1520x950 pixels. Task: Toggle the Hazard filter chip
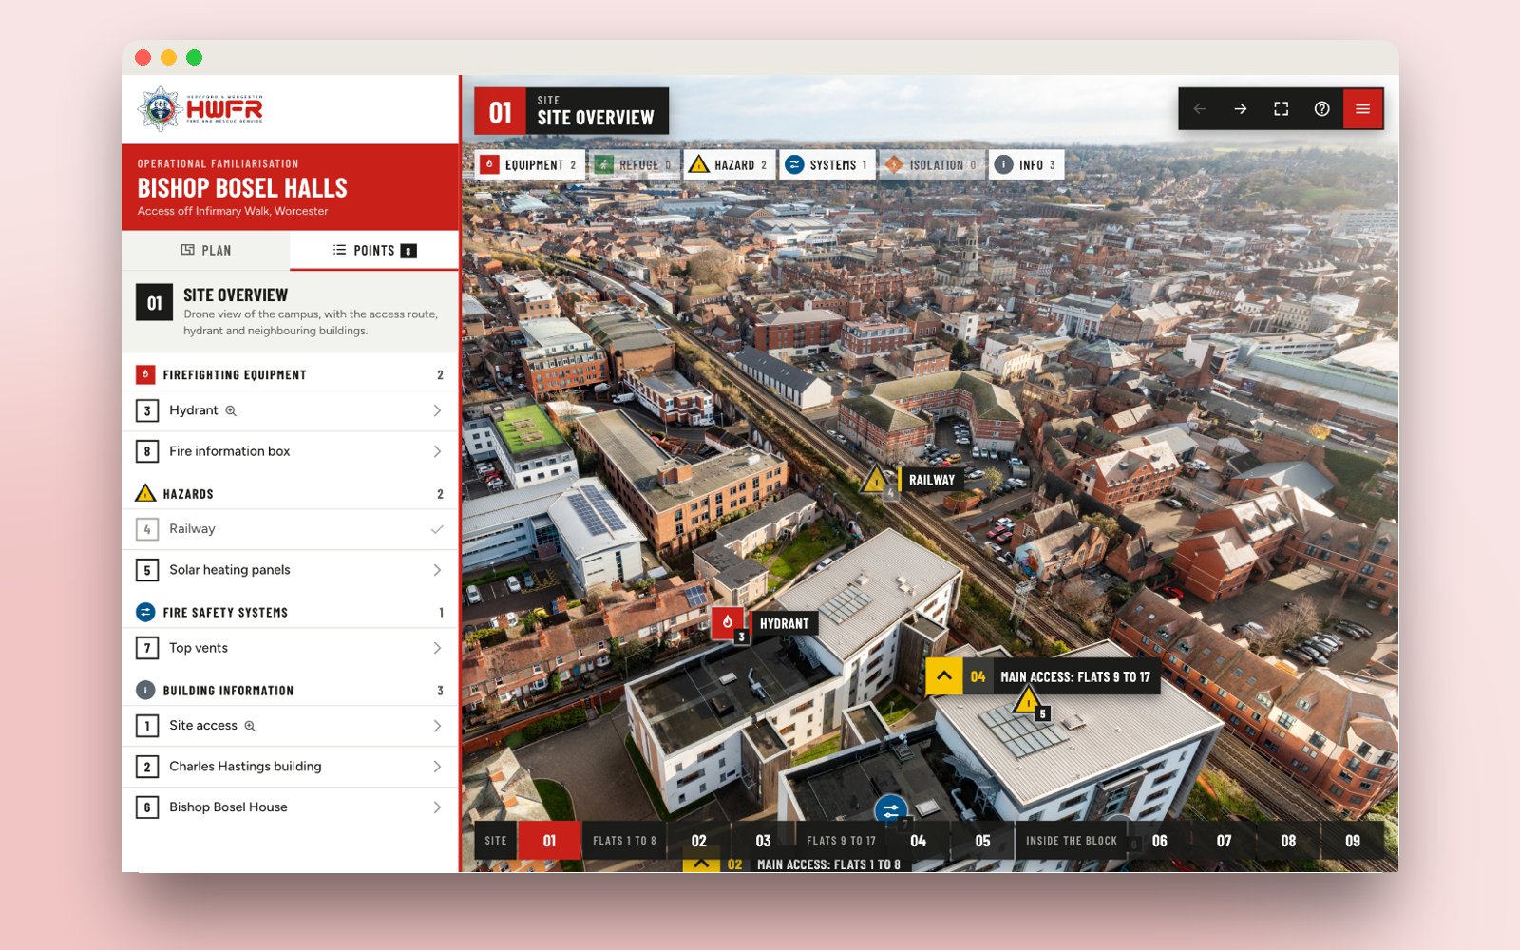[729, 165]
